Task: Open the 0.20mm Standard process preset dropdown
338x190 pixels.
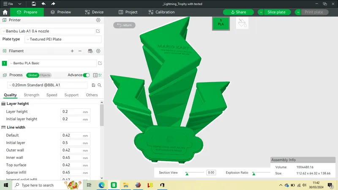Action: tap(48, 85)
